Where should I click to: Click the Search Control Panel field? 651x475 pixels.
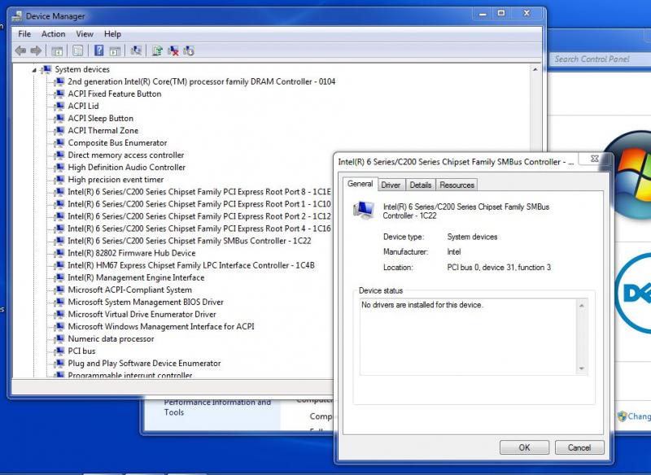pyautogui.click(x=601, y=59)
